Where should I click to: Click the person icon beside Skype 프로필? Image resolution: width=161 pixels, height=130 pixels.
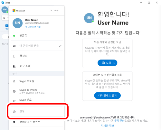click(14, 81)
